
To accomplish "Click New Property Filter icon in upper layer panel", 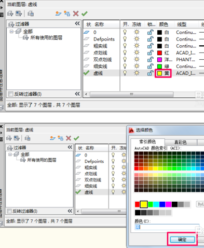I will click(10, 14).
